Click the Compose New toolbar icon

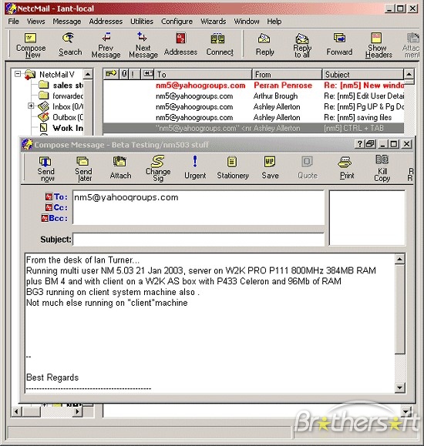pos(31,45)
